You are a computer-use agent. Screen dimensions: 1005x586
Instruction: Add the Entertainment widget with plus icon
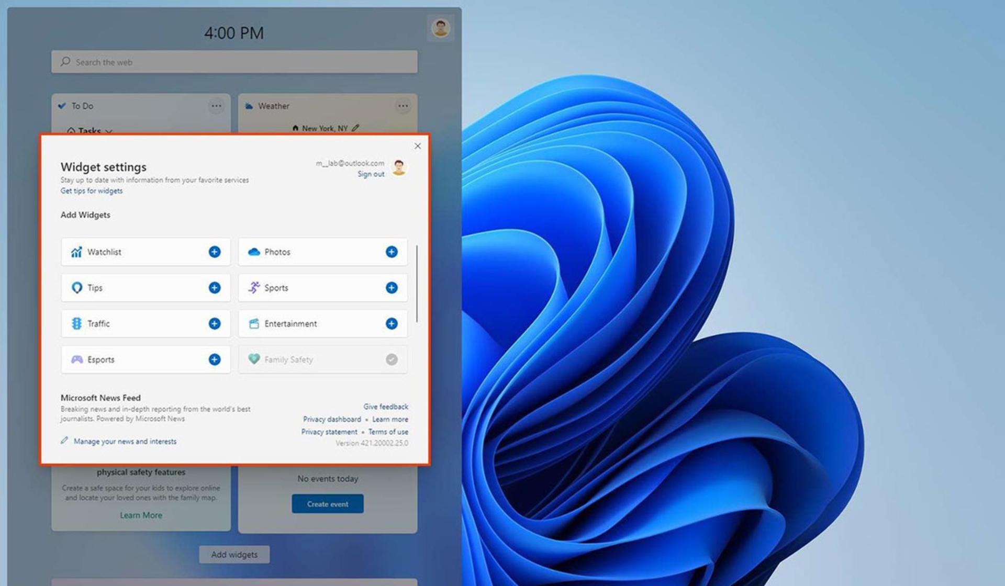click(x=392, y=324)
